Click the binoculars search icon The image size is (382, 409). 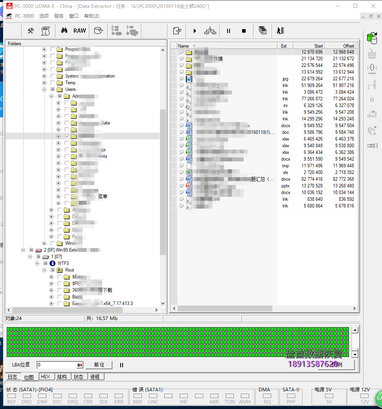[x=64, y=31]
